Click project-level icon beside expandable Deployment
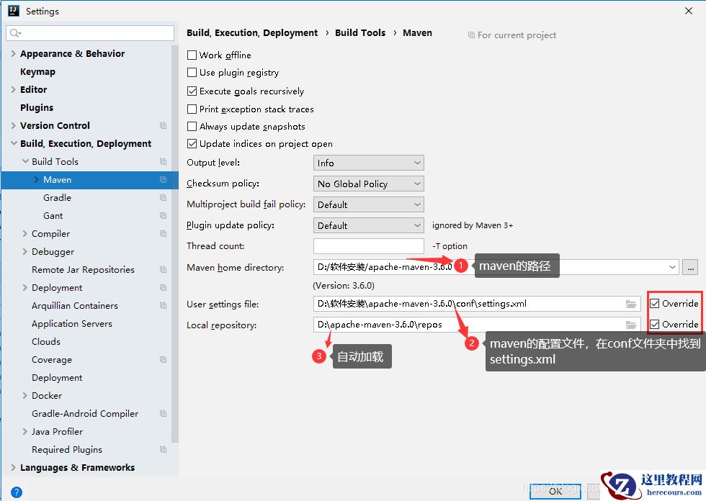Viewport: 706px width, 501px height. (x=163, y=287)
